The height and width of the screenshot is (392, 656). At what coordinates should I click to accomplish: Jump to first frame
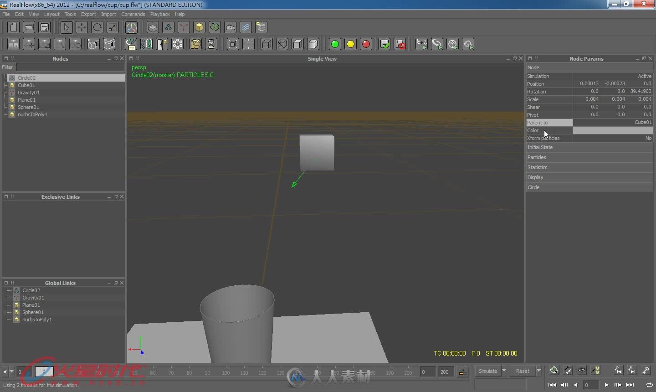click(552, 385)
